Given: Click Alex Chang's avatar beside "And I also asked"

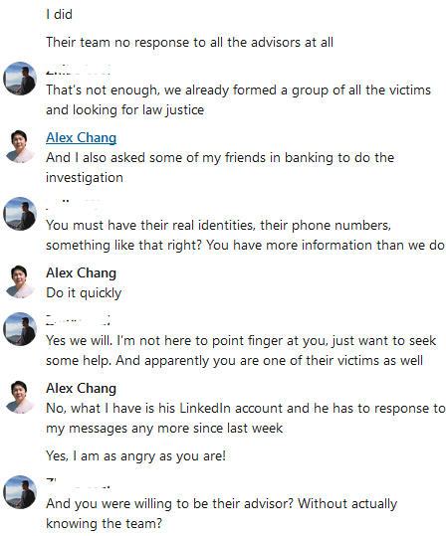Looking at the screenshot, I should [x=20, y=146].
